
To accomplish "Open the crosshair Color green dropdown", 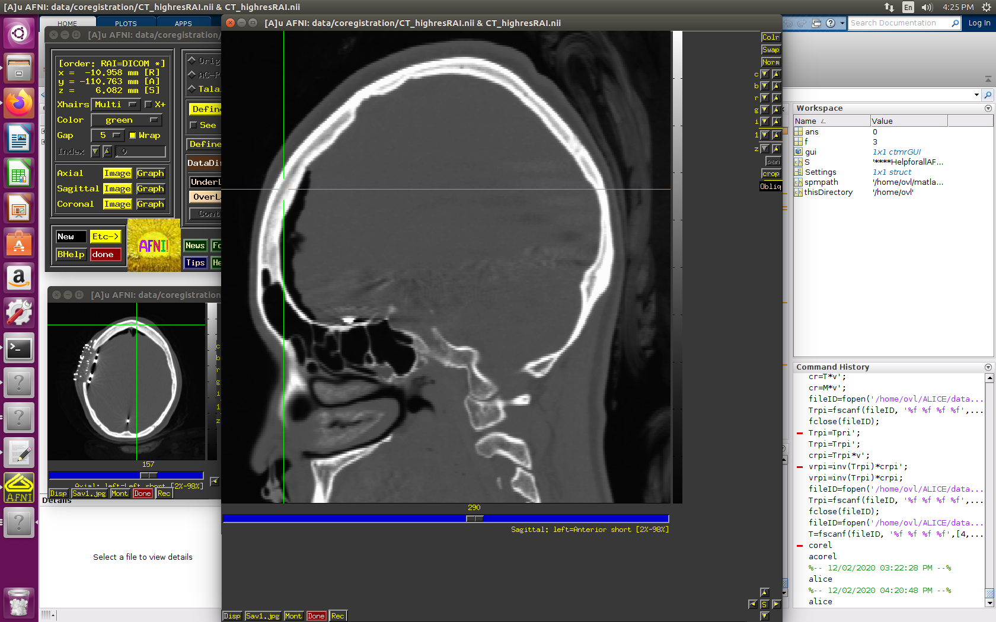I will click(x=126, y=120).
